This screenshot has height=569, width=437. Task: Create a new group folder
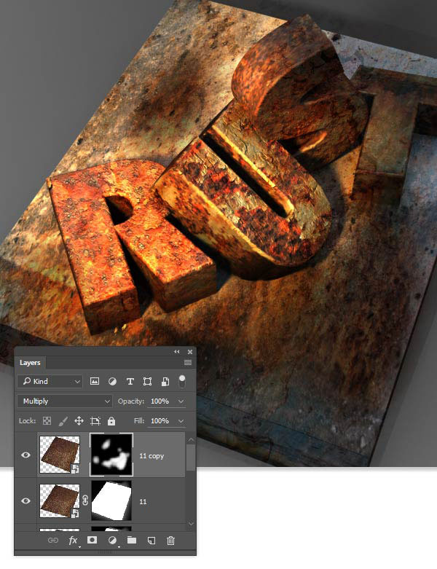132,541
